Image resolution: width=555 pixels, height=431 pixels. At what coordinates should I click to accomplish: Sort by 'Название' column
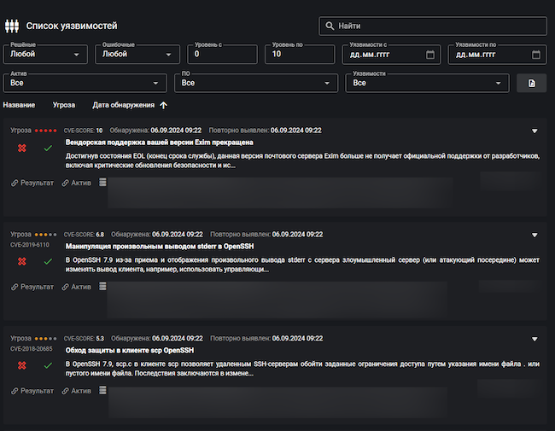(19, 105)
